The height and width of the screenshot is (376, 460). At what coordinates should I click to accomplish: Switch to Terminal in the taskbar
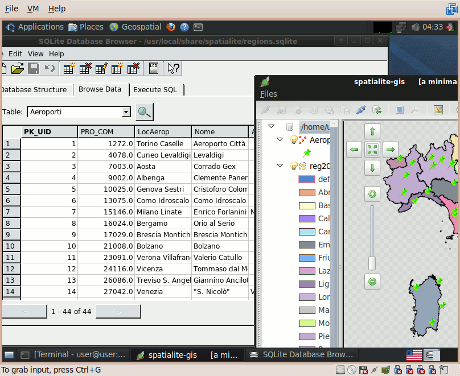(73, 355)
